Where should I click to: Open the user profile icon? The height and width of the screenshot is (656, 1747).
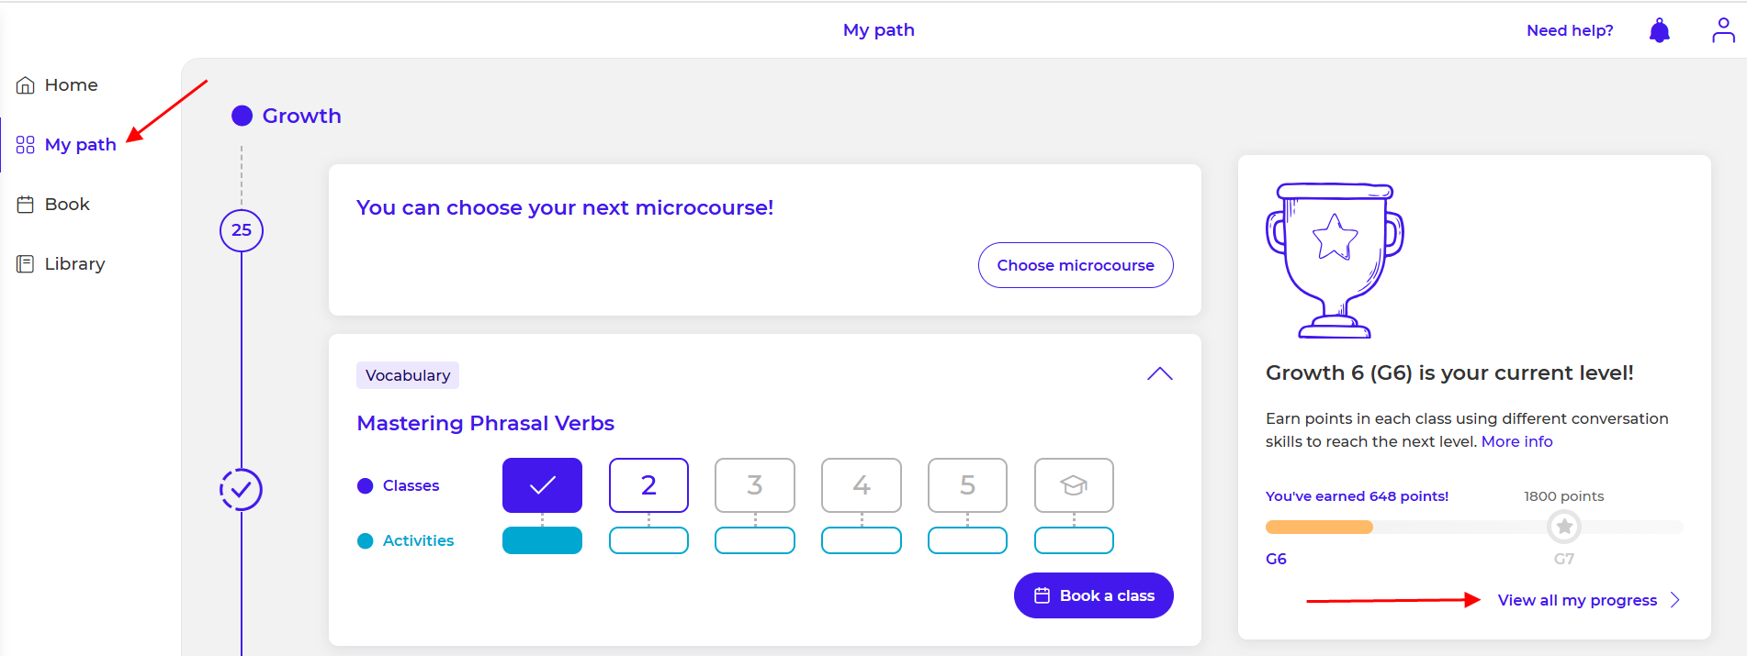pyautogui.click(x=1723, y=31)
